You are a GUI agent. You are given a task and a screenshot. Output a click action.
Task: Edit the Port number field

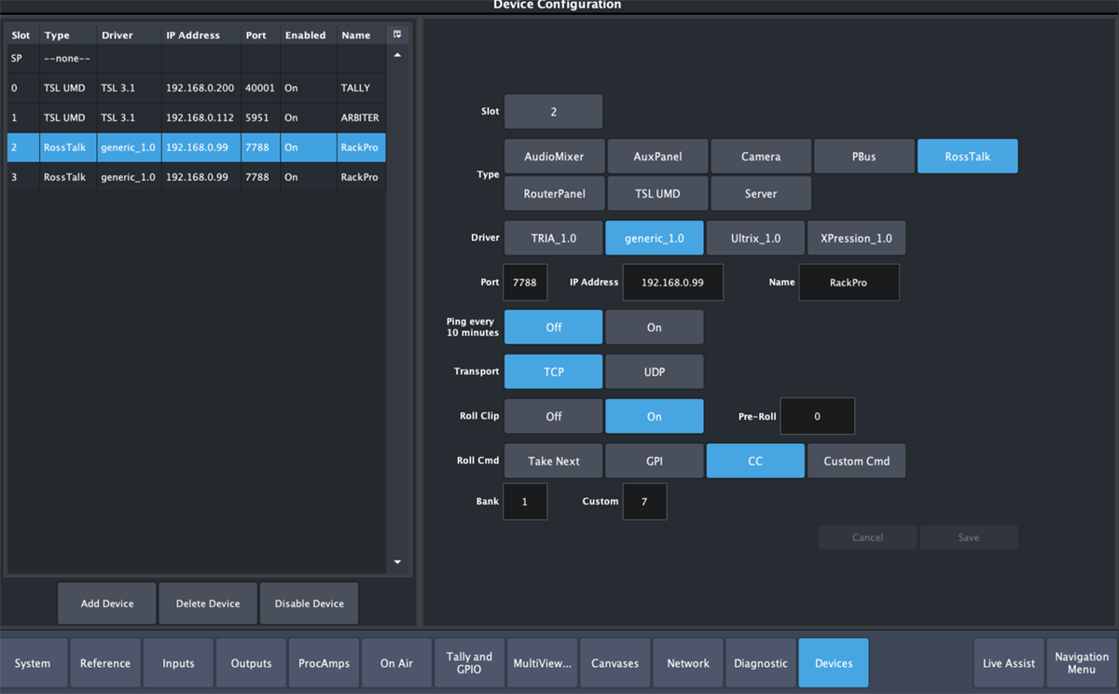pyautogui.click(x=525, y=283)
